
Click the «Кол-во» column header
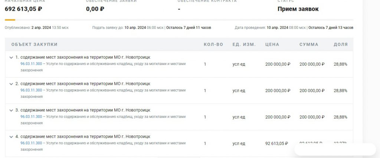[x=213, y=44]
